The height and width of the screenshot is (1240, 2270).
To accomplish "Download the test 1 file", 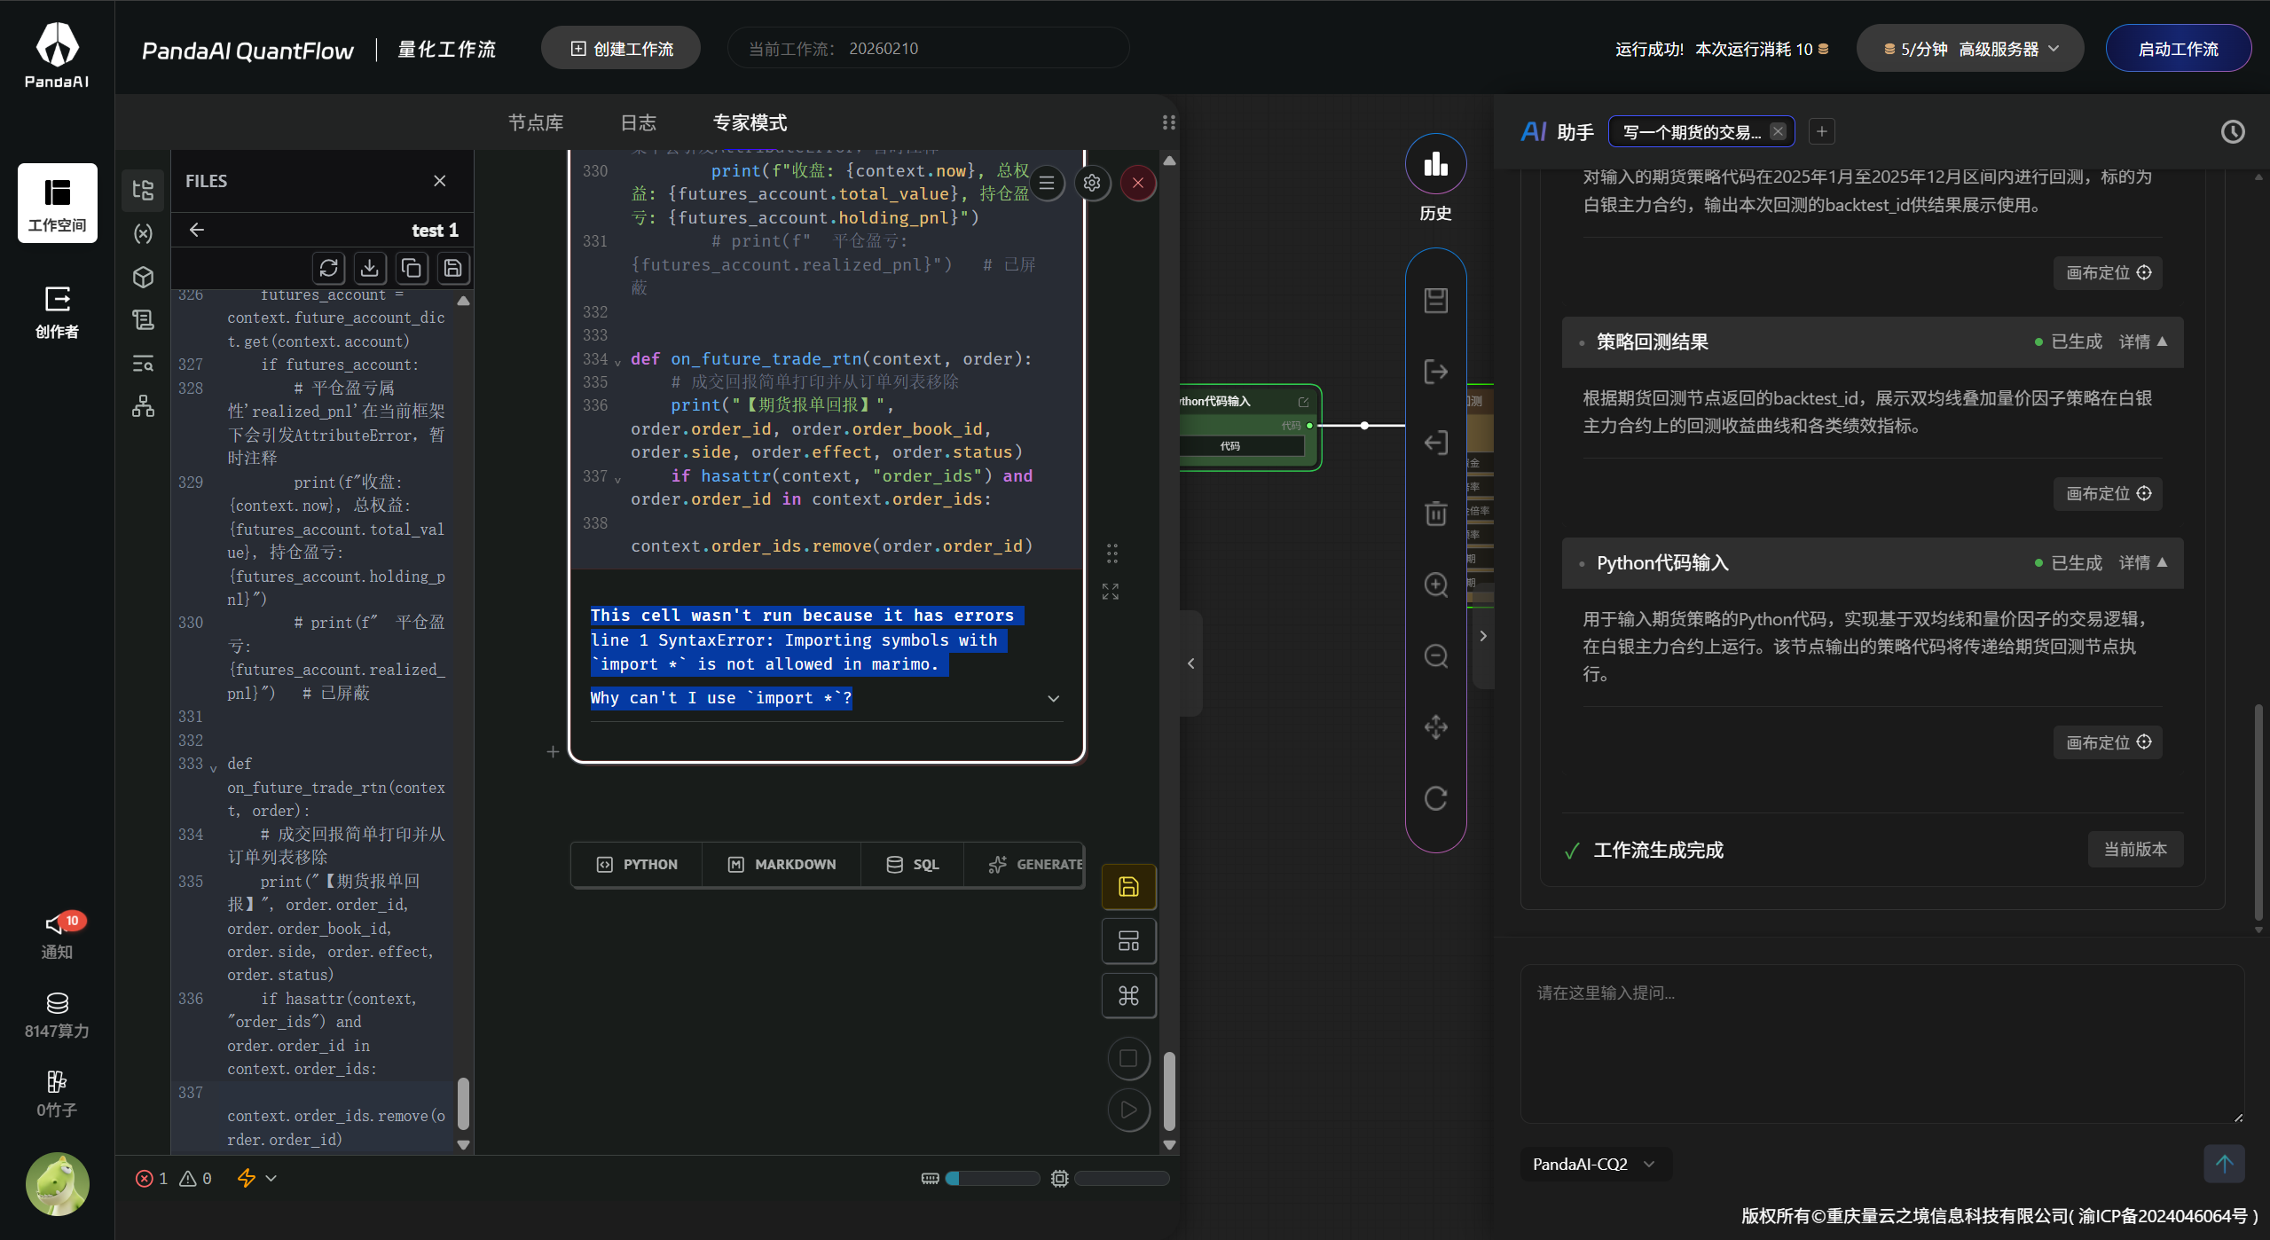I will pos(370,268).
